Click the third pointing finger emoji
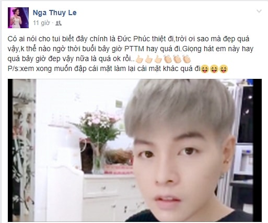Viewport: 268px width, 223px height. coord(158,60)
